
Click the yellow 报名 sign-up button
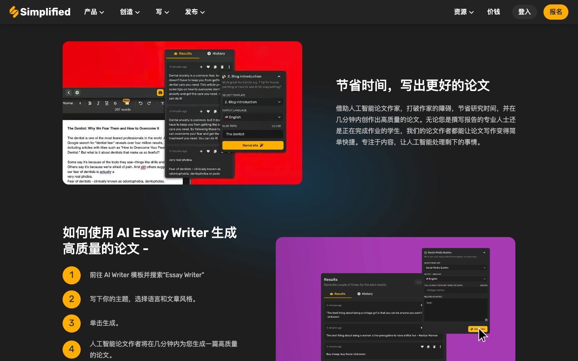556,12
